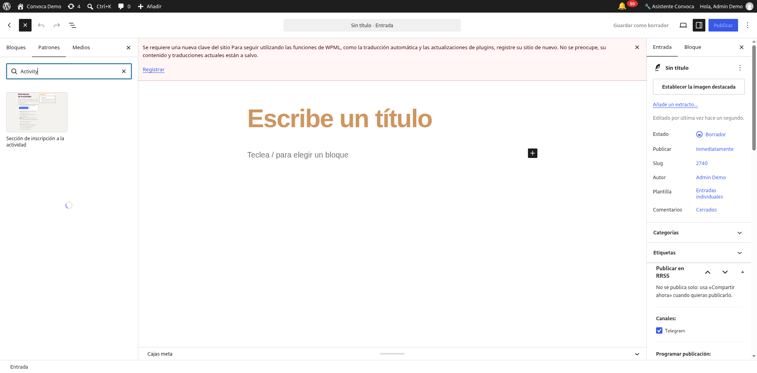Click the Publicar button
This screenshot has height=373, width=757.
[x=723, y=25]
